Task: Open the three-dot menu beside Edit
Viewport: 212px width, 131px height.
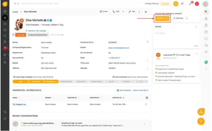Action: coord(139,11)
